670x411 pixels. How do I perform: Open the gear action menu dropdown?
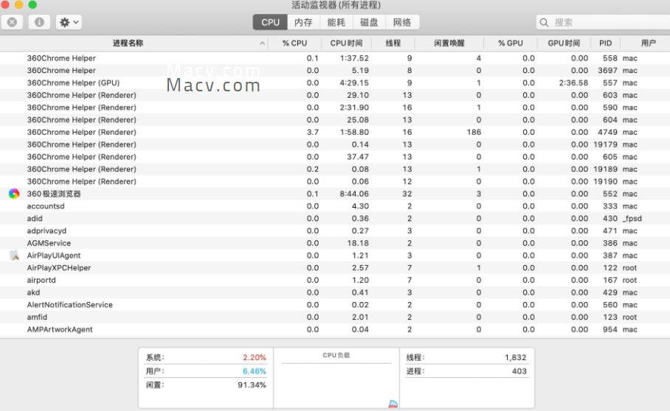point(69,22)
